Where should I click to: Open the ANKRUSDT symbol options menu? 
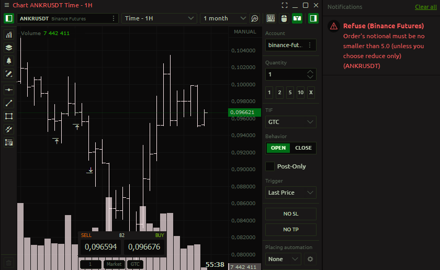[114, 18]
